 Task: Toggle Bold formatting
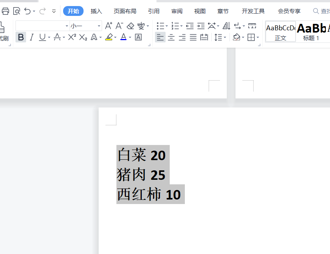21,37
